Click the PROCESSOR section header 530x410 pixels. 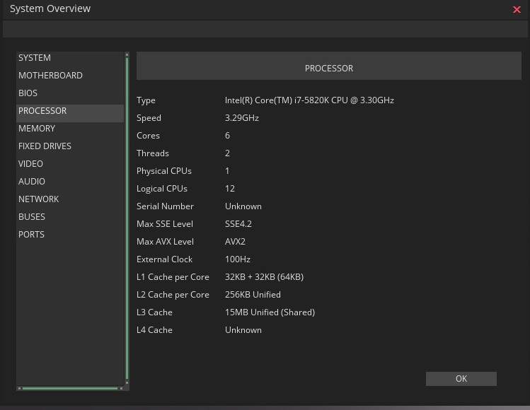click(329, 66)
